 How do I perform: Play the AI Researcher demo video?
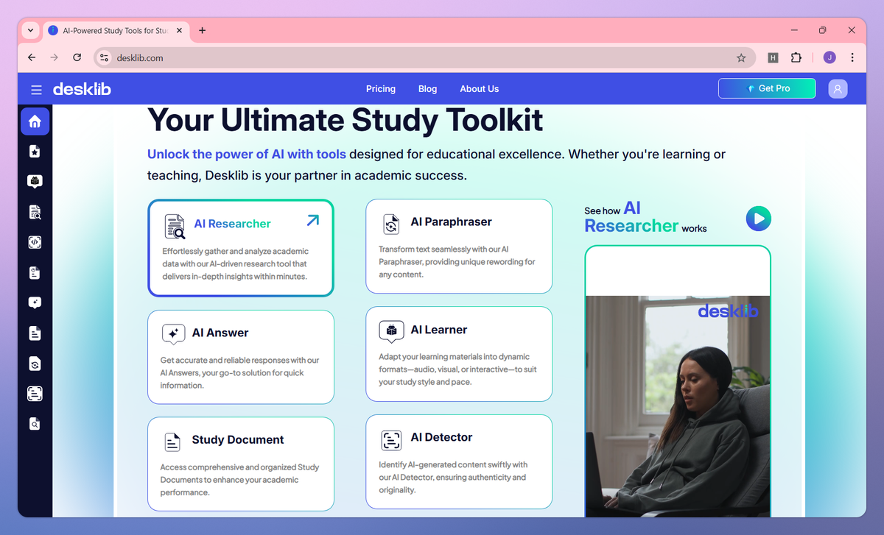[x=758, y=219]
